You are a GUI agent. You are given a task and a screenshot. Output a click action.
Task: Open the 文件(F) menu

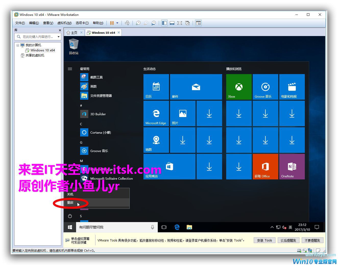[x=20, y=23]
